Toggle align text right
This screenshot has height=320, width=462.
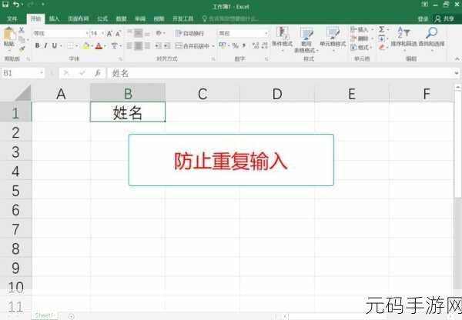[147, 46]
